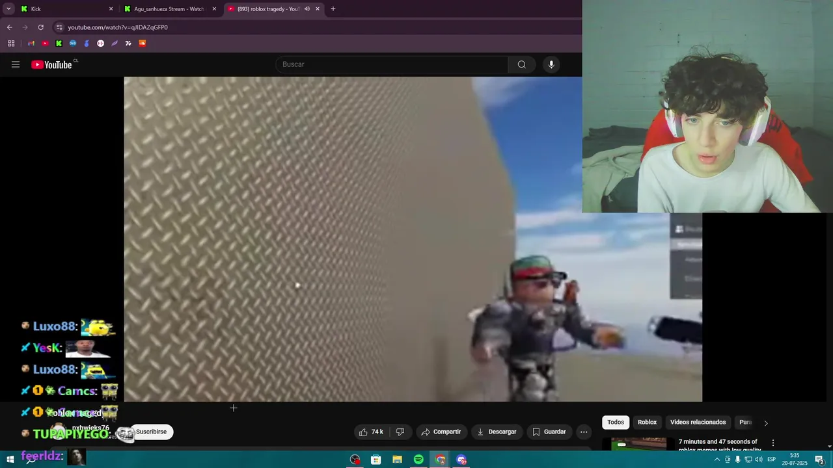Download the video with Descargar
The height and width of the screenshot is (468, 833).
pos(497,432)
